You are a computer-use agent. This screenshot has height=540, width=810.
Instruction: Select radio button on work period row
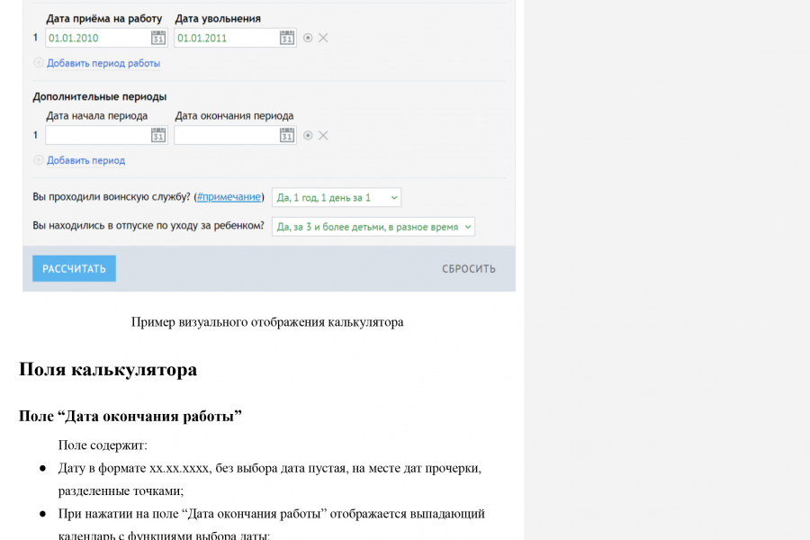(308, 38)
